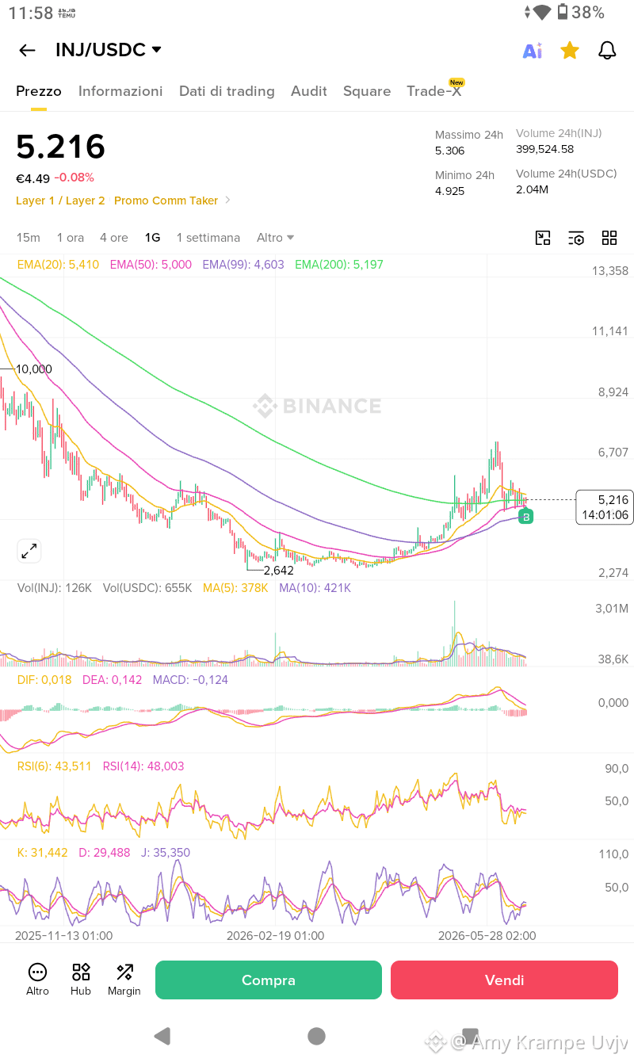634x1062 pixels.
Task: Go back with the arrow icon
Action: coord(27,51)
